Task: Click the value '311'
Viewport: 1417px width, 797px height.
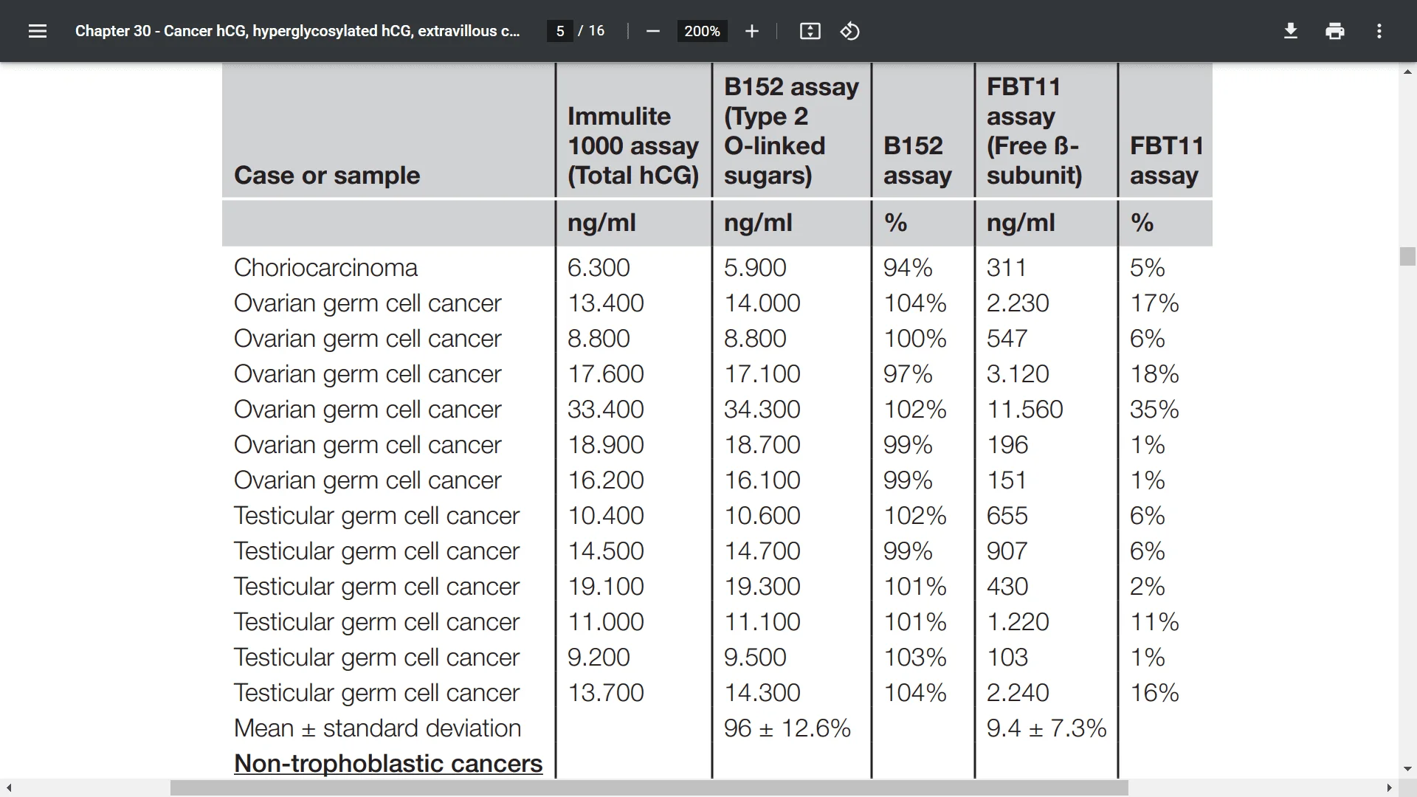Action: pos(1007,267)
